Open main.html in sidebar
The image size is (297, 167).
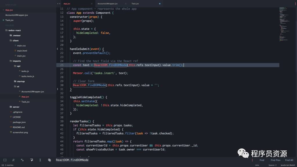pyautogui.click(x=22, y=51)
